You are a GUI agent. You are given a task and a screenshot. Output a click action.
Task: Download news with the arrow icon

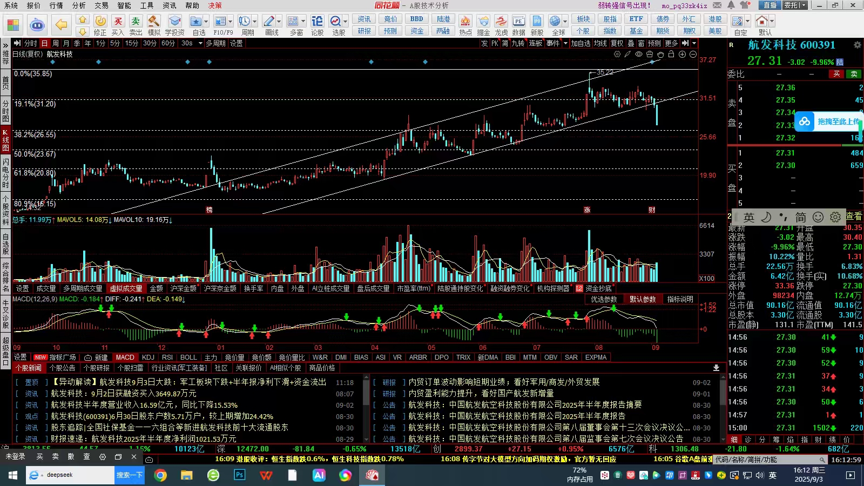(x=716, y=368)
